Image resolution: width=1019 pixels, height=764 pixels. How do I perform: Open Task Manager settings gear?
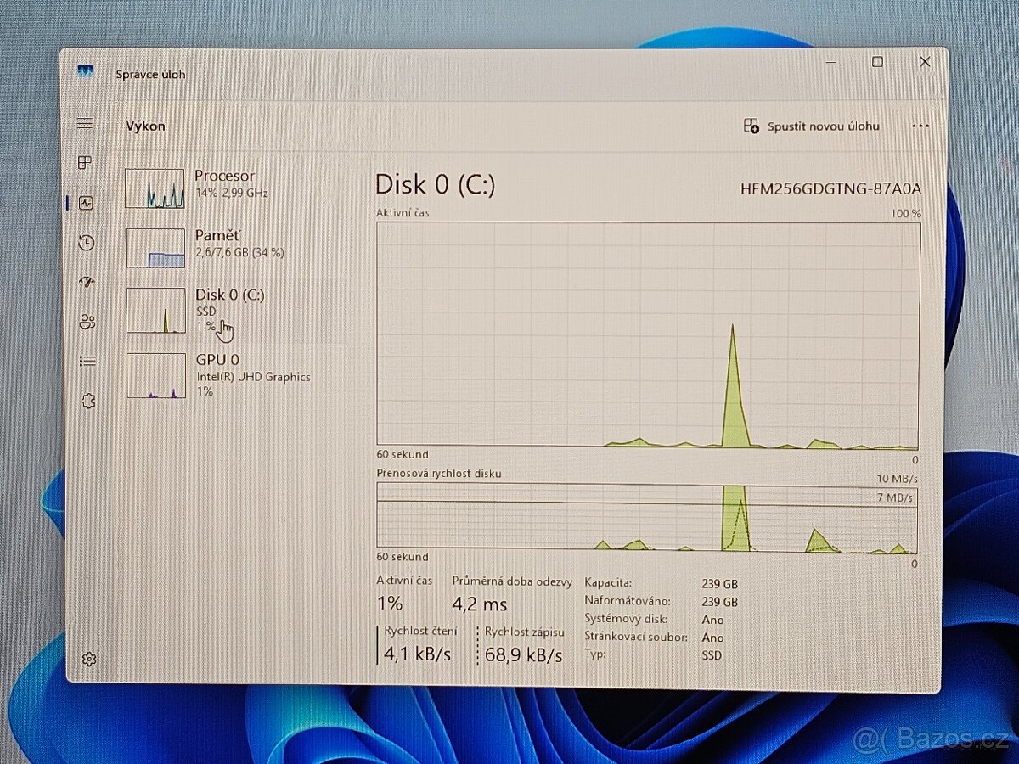pos(89,659)
